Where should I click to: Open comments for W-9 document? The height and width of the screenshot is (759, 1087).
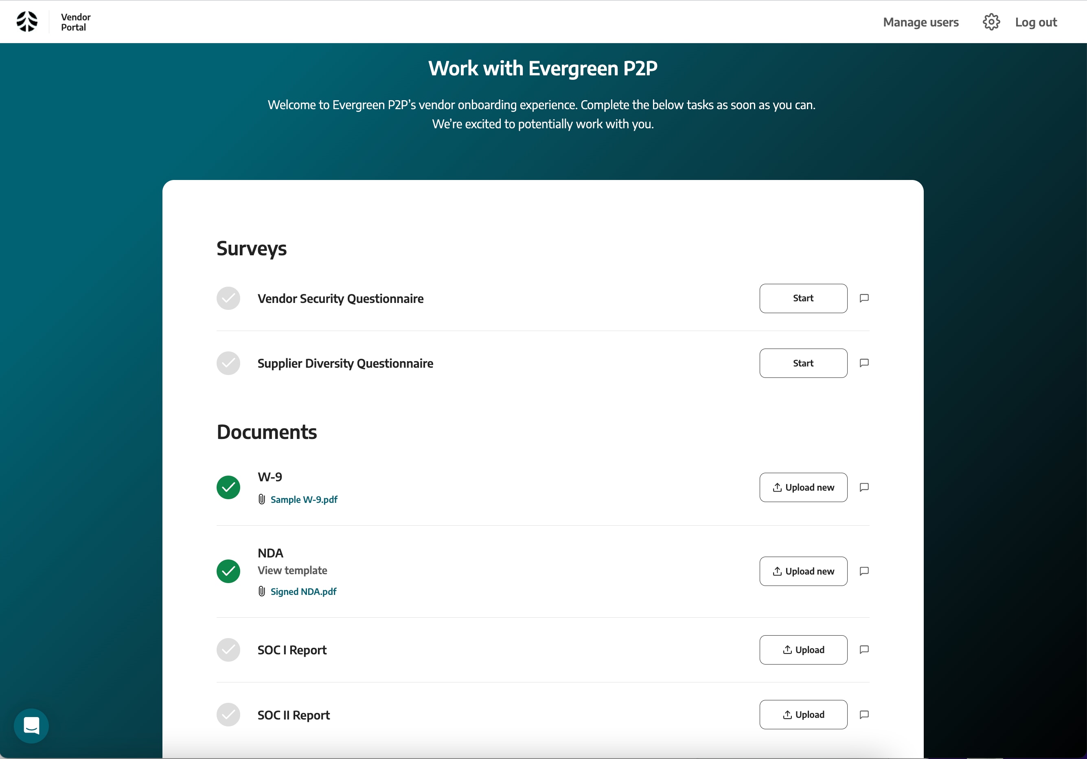(x=864, y=487)
